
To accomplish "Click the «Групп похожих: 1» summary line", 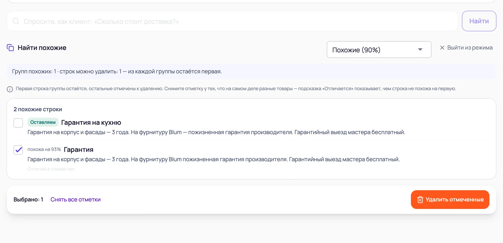I will pyautogui.click(x=117, y=71).
